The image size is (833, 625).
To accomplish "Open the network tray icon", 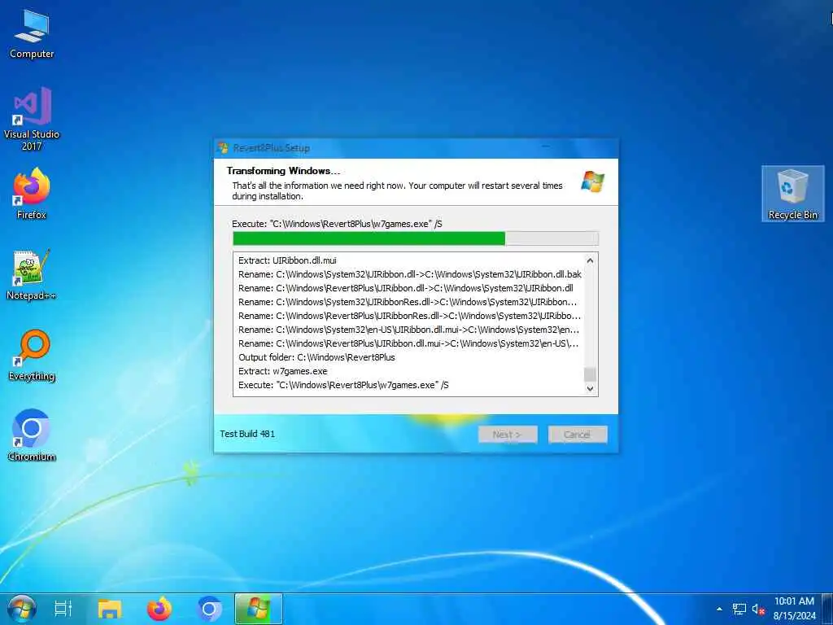I will click(x=739, y=609).
